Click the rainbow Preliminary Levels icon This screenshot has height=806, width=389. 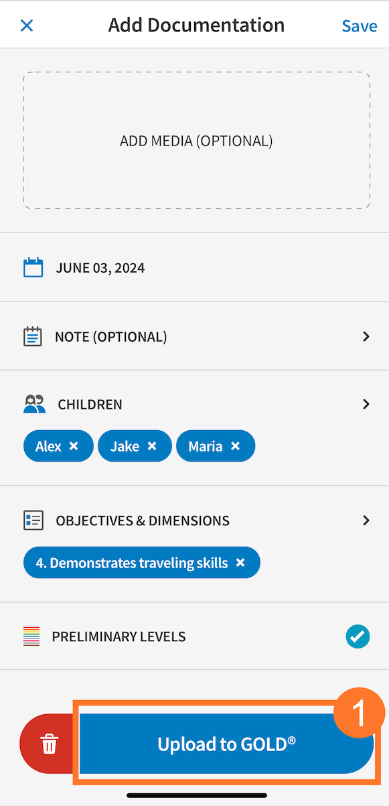pyautogui.click(x=33, y=636)
